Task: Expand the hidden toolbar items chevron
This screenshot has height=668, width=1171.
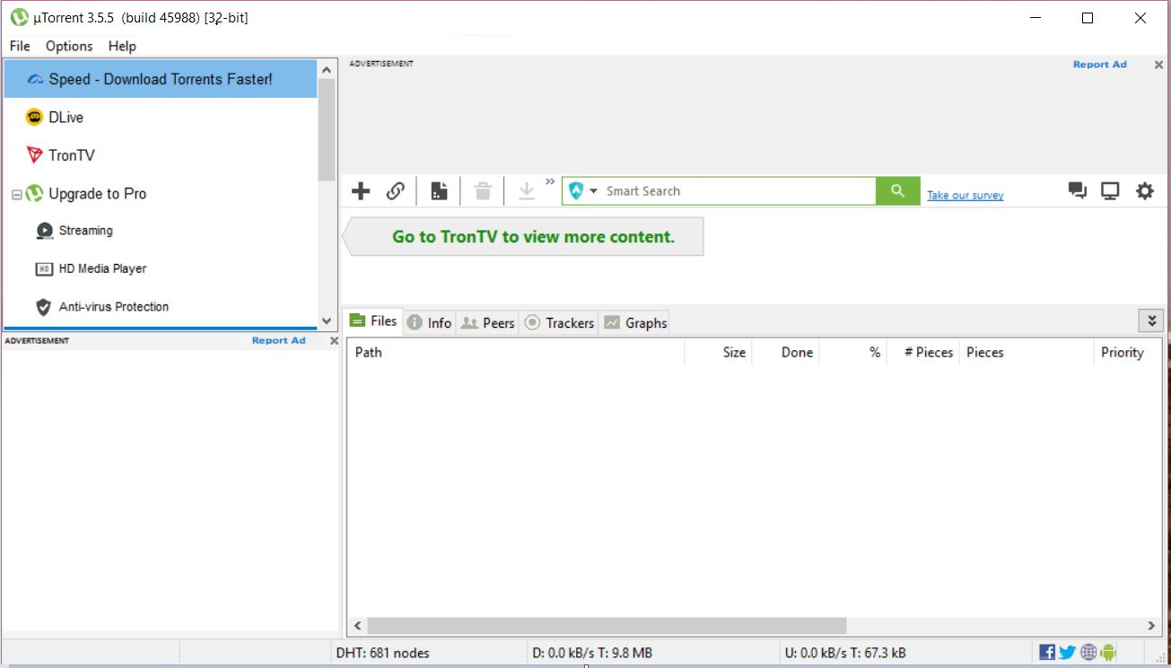Action: [550, 181]
